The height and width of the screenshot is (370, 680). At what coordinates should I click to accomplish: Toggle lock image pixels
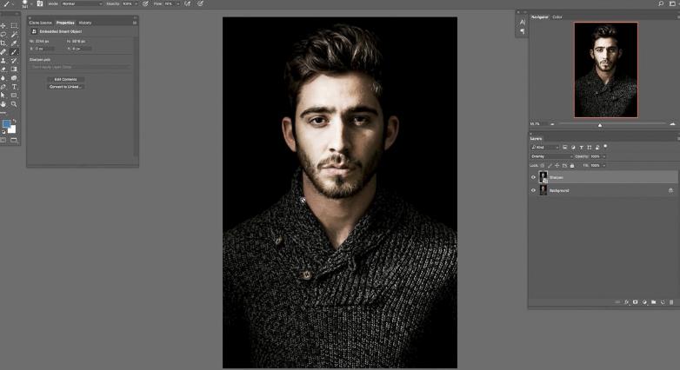click(550, 166)
